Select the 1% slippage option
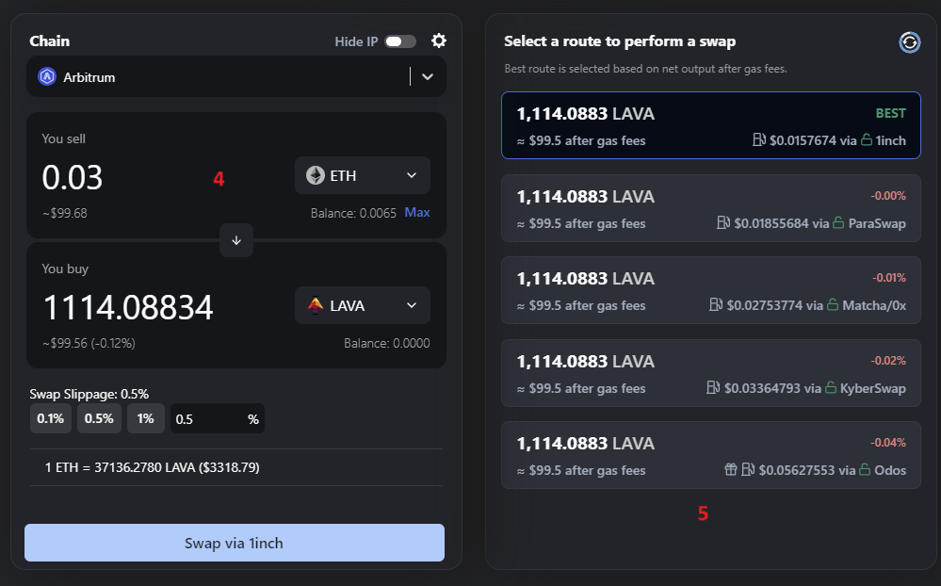 (145, 419)
